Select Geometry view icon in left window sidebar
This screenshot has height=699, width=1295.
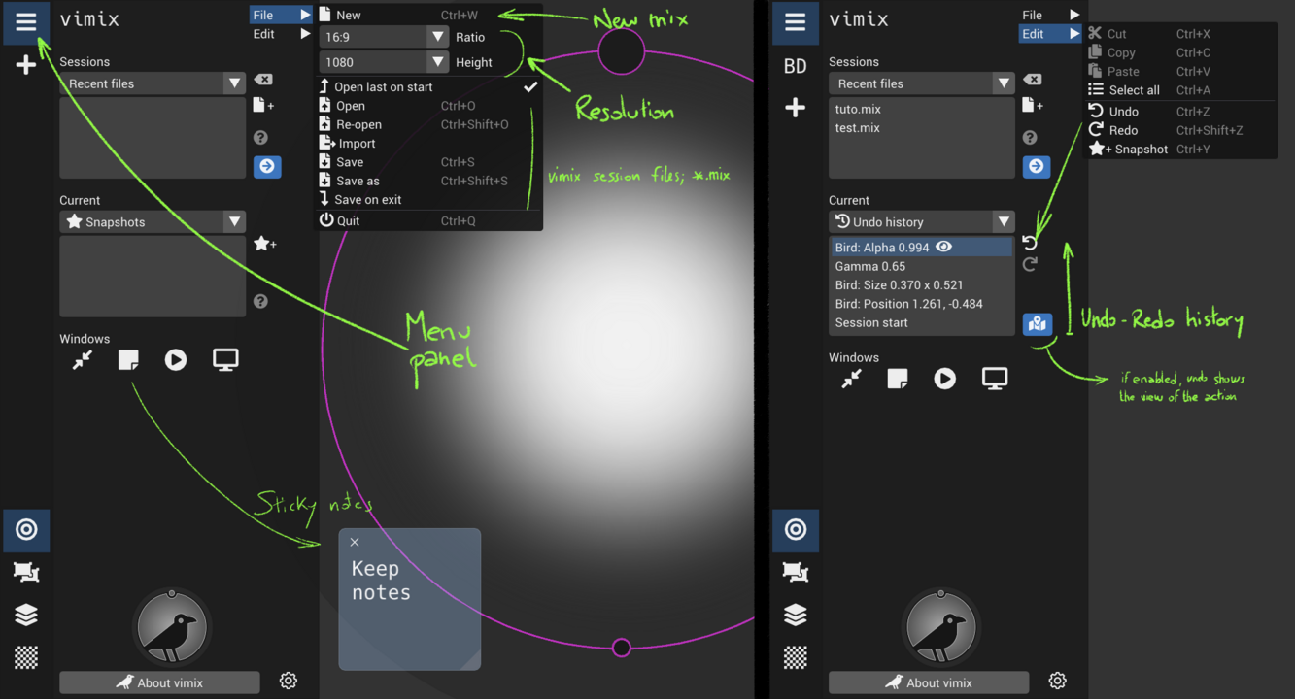(x=26, y=573)
